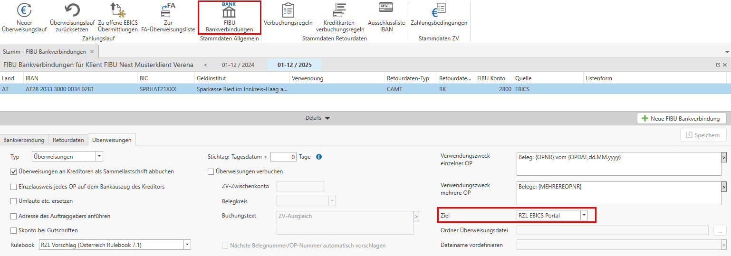
Task: Uncheck Überweisungen an Kreditoren als Sammellastschrift
Action: tap(14, 171)
